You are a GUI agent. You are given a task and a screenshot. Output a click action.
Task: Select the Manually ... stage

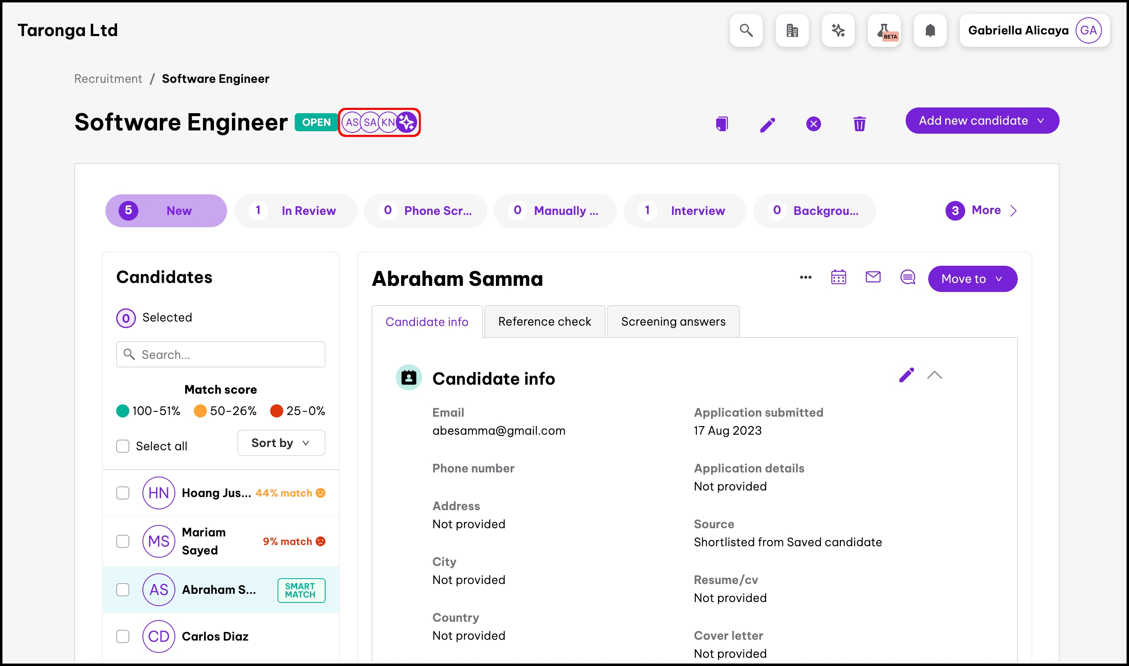pyautogui.click(x=555, y=211)
